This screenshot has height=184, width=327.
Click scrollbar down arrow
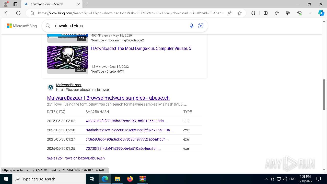[x=324, y=169]
